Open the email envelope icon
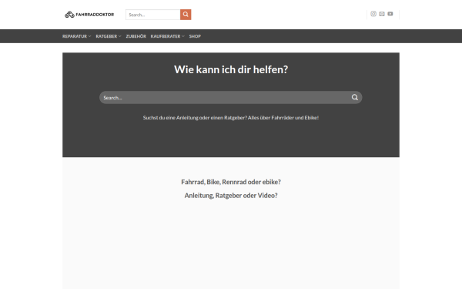 pos(382,14)
